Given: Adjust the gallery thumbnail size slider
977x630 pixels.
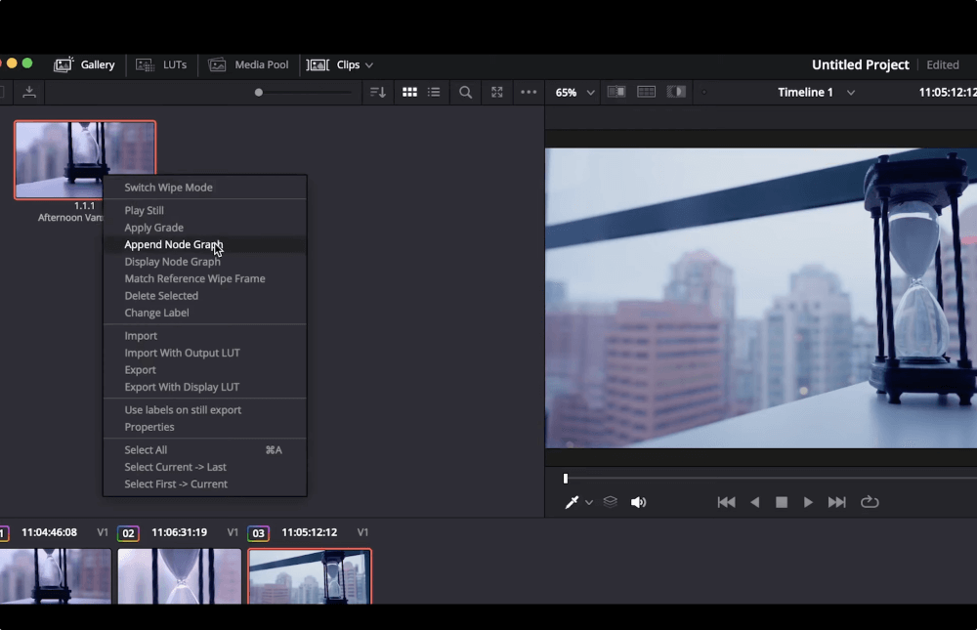Looking at the screenshot, I should (x=259, y=92).
